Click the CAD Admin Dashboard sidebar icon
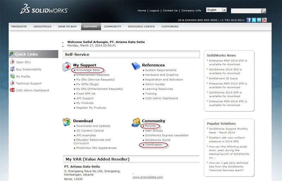Image resolution: width=282 pixels, height=181 pixels. tap(12, 90)
